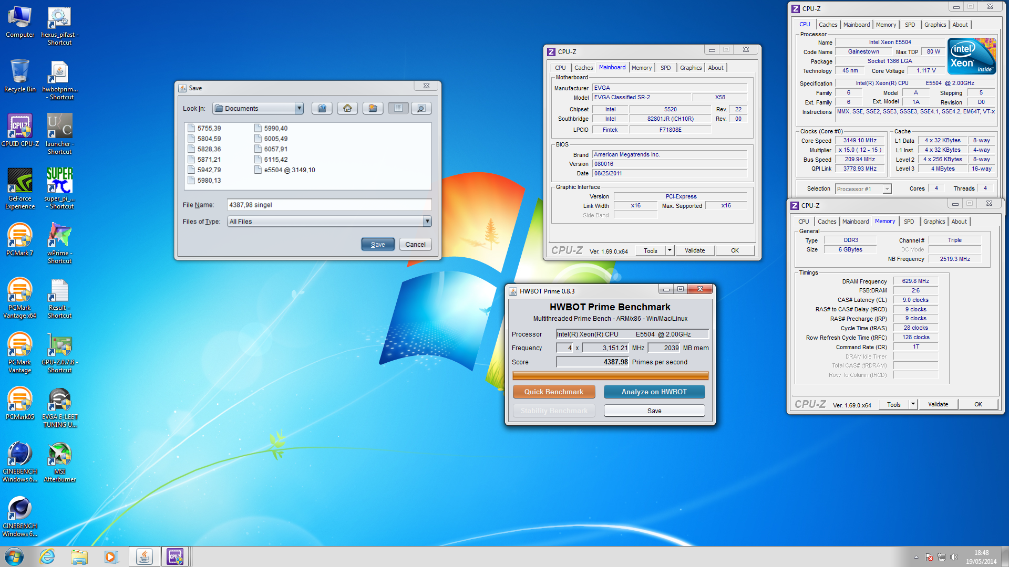The height and width of the screenshot is (567, 1009).
Task: Expand the Files of Type dropdown
Action: click(x=427, y=222)
